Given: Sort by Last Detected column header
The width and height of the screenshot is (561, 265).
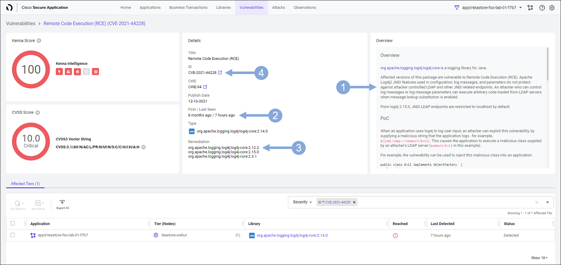Looking at the screenshot, I should pyautogui.click(x=442, y=224).
